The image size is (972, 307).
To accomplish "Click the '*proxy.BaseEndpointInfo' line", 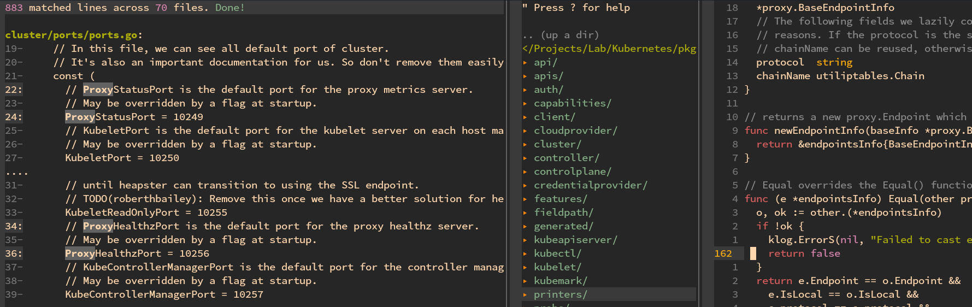I will pyautogui.click(x=825, y=8).
